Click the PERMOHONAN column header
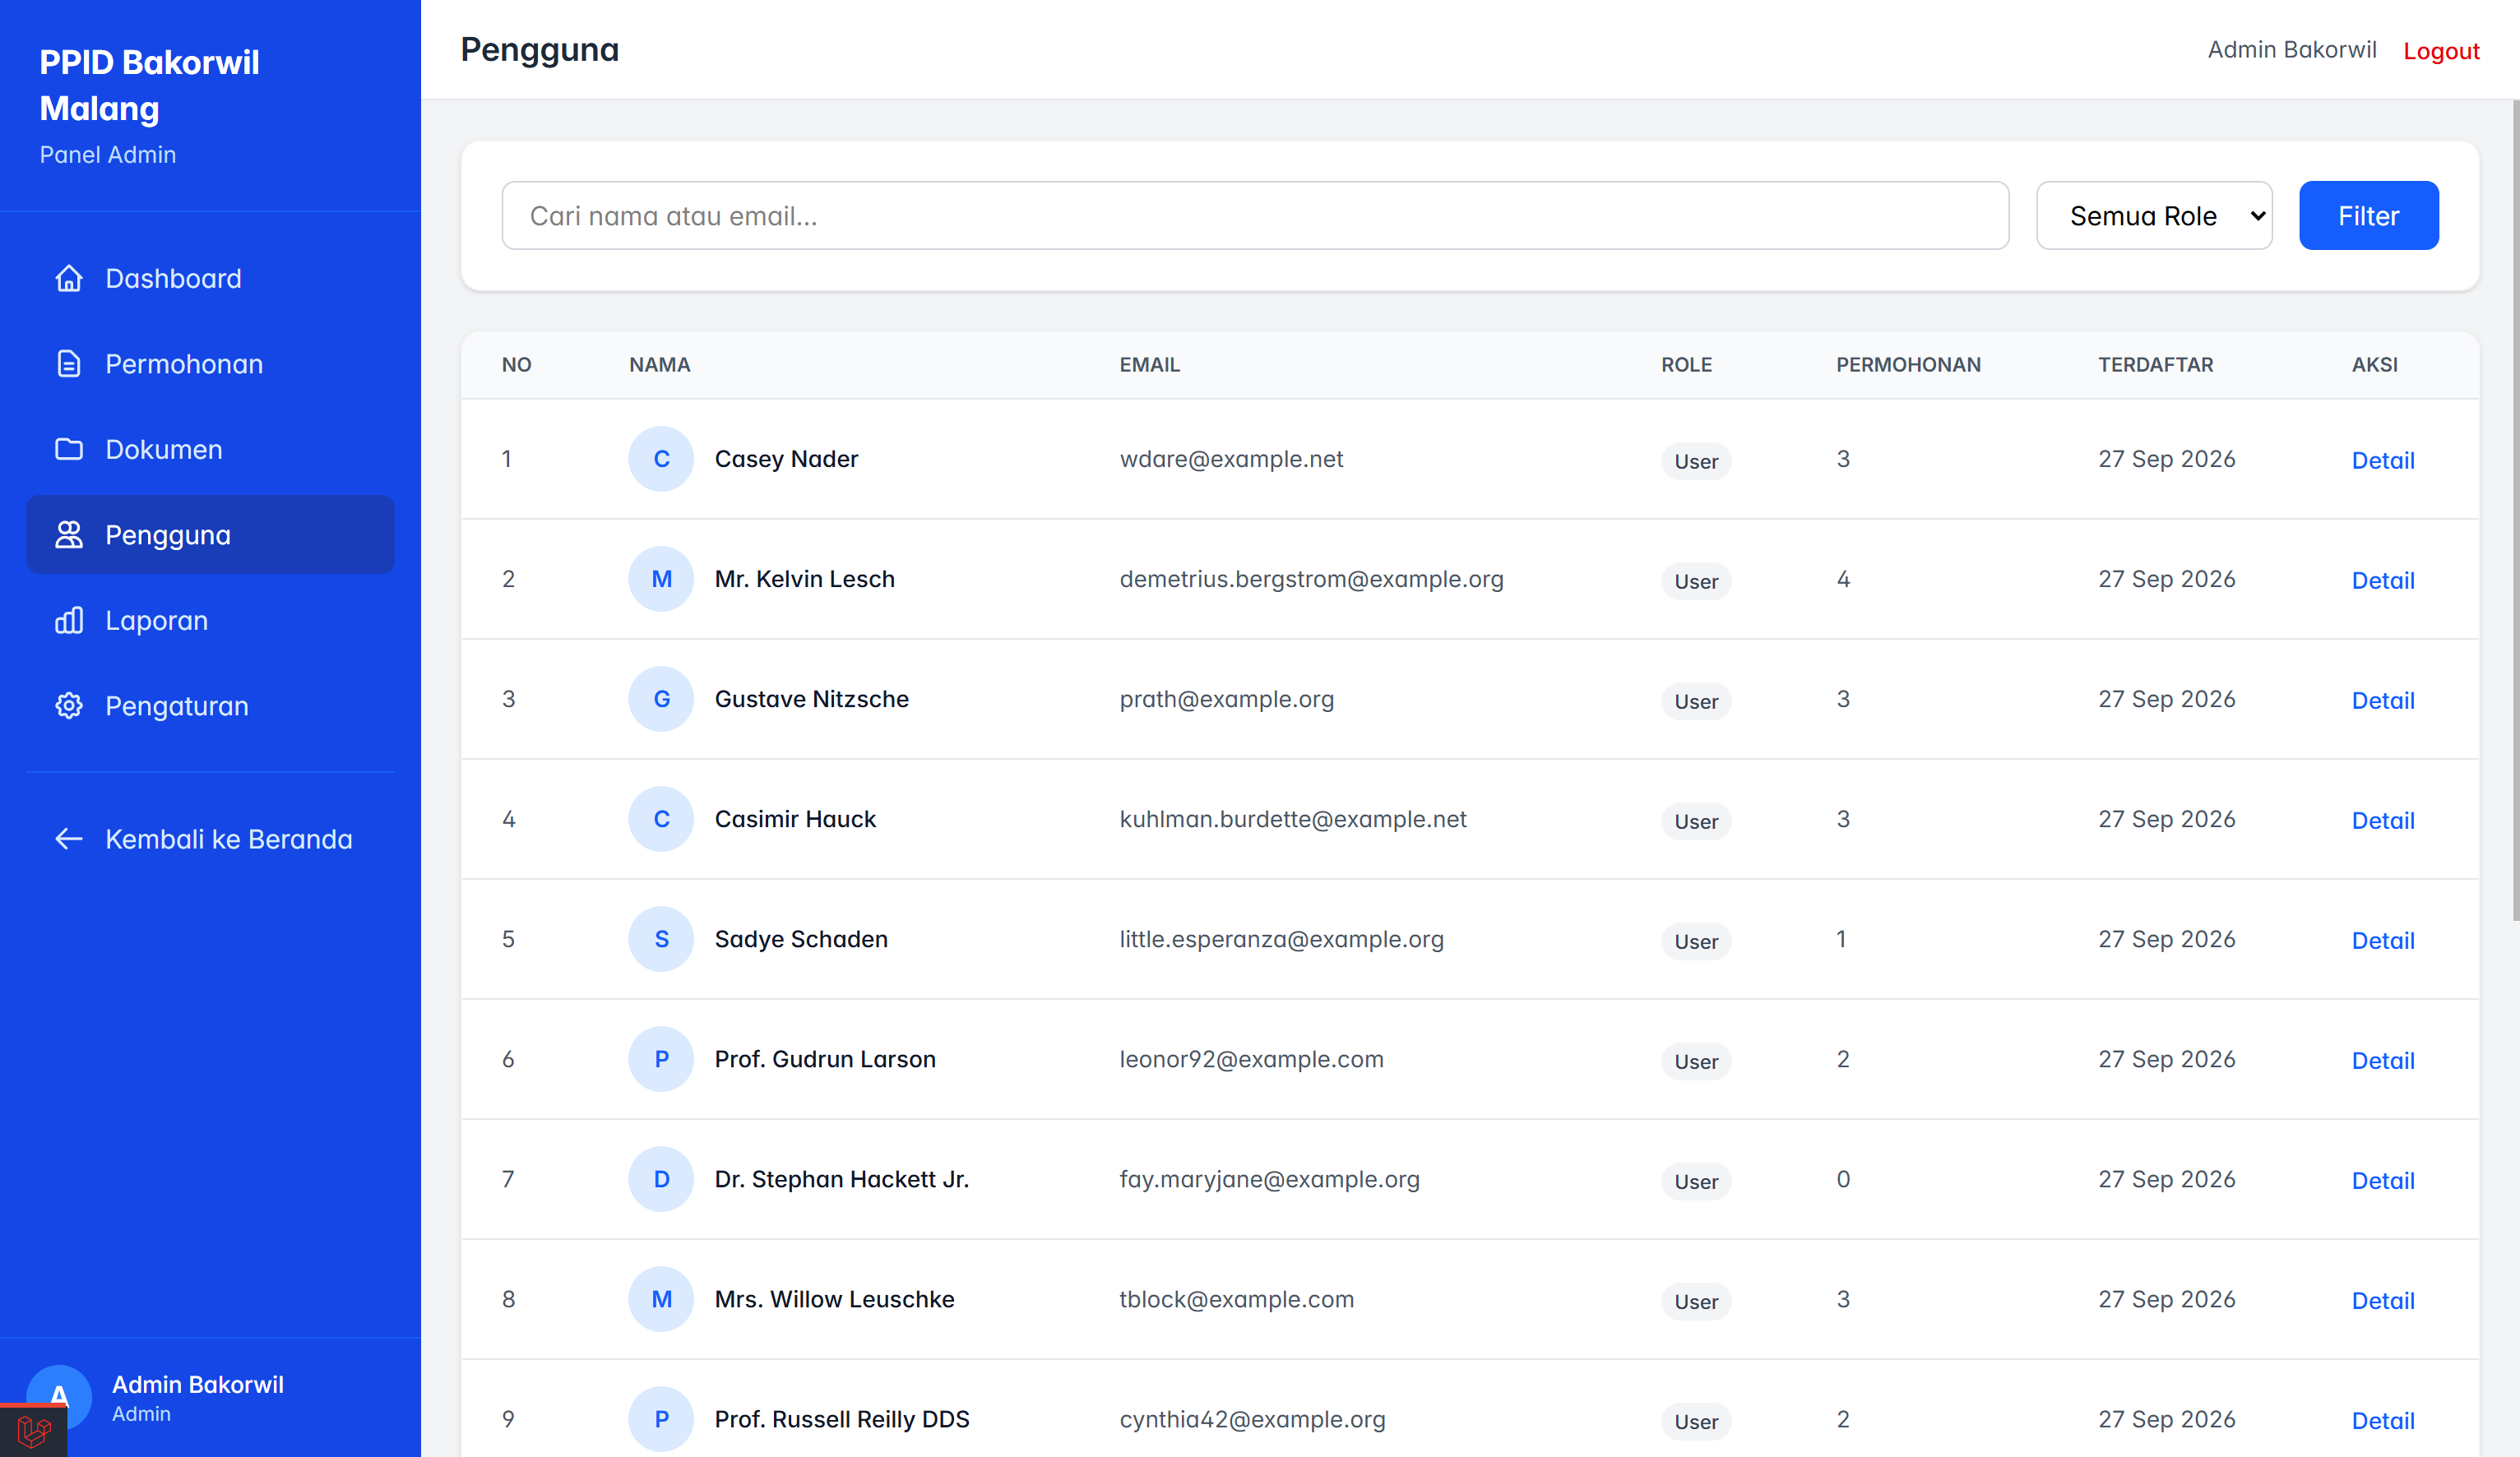This screenshot has width=2520, height=1457. (1908, 365)
